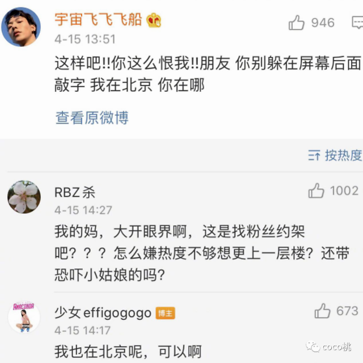The width and height of the screenshot is (363, 363).
Task: Give a thumbs-up to 少女effigogogo's comment
Action: pos(323,311)
